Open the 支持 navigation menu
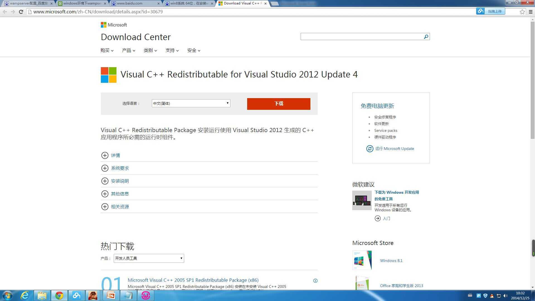This screenshot has height=301, width=535. [x=172, y=50]
